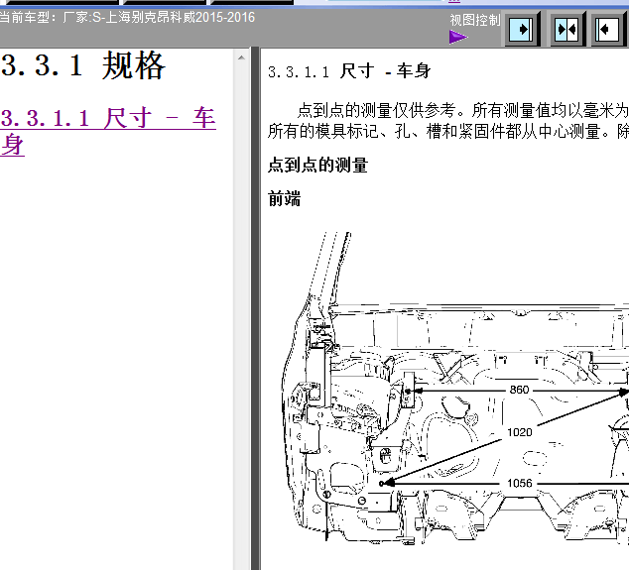The height and width of the screenshot is (570, 629).
Task: Click the 前端 subheading
Action: coord(285,198)
